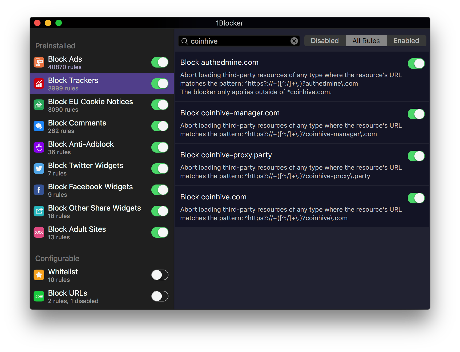Click the Twitter bird icon in sidebar

pos(39,169)
